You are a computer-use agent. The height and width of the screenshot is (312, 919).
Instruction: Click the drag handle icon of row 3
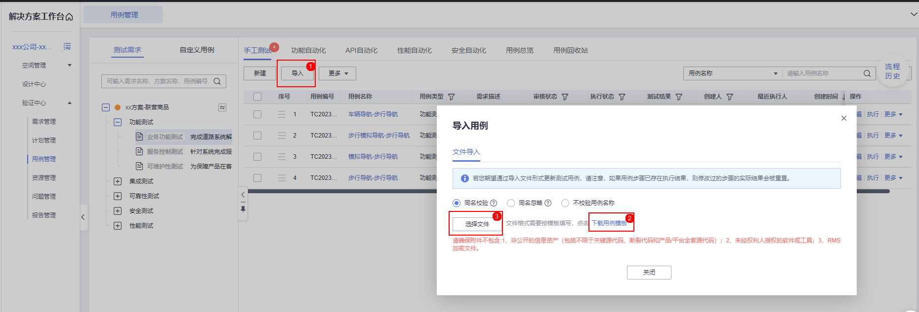click(282, 157)
